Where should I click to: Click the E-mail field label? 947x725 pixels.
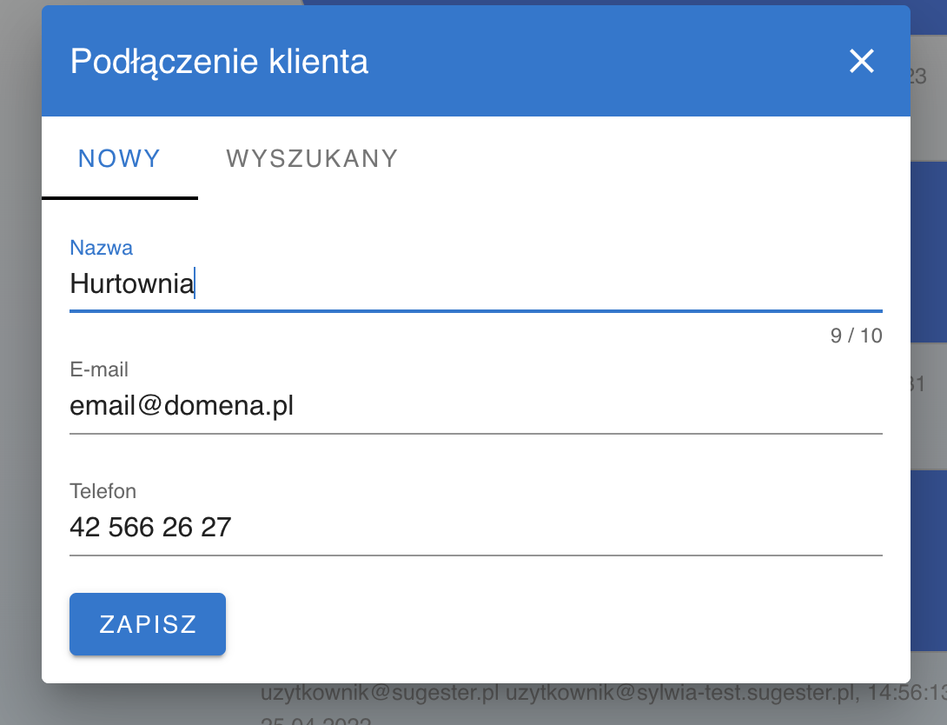99,369
